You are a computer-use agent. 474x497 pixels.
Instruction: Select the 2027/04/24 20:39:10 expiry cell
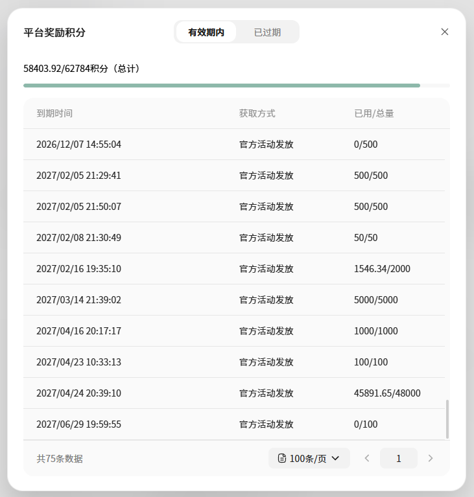(x=78, y=393)
